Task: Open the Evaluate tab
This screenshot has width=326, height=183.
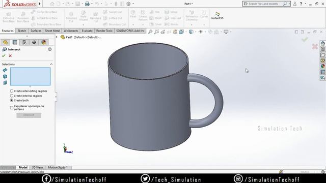Action: [87, 30]
